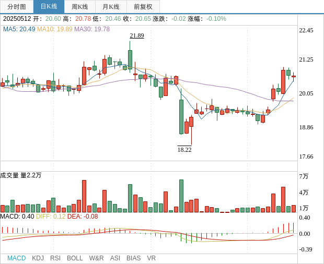Click the MACD: 0.40 value
The height and width of the screenshot is (264, 324).
pos(17,217)
